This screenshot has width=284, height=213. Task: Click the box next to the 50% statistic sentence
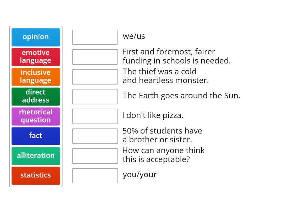[95, 135]
